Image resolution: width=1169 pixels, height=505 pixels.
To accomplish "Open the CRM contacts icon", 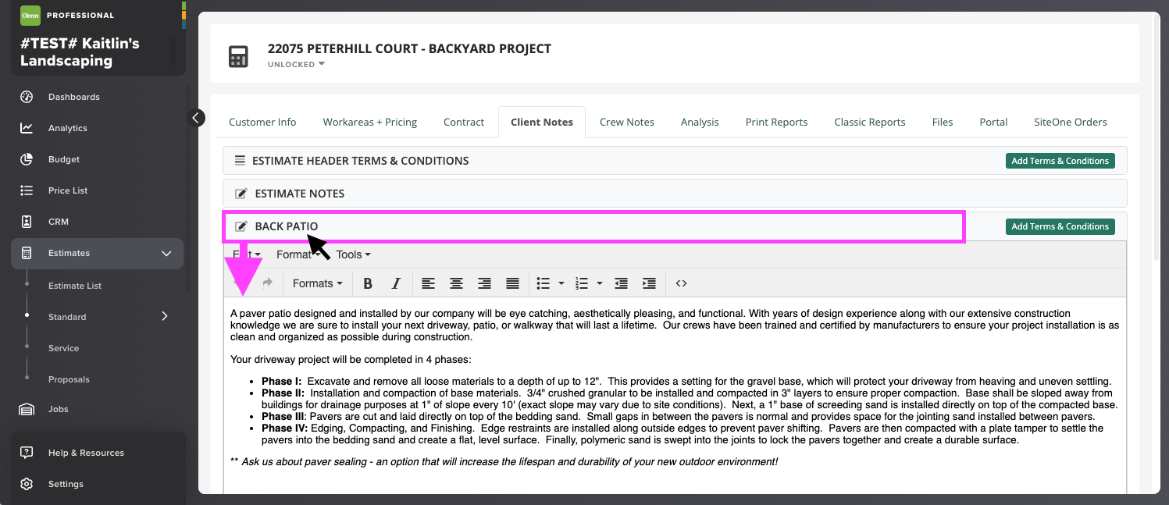I will [27, 222].
